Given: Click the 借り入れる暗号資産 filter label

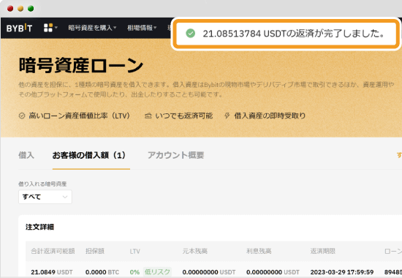Looking at the screenshot, I should (x=42, y=184).
